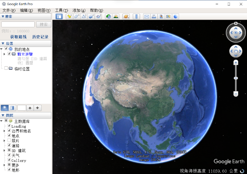Toggle the 天气 layer checkbox

(x=9, y=155)
